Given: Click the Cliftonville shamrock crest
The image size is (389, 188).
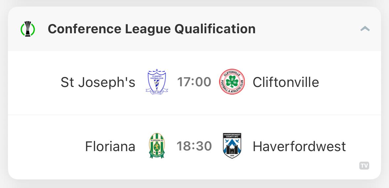Looking at the screenshot, I should click(x=232, y=82).
